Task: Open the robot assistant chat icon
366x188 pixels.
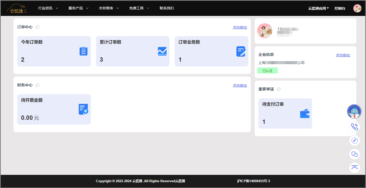Action: coord(354,111)
